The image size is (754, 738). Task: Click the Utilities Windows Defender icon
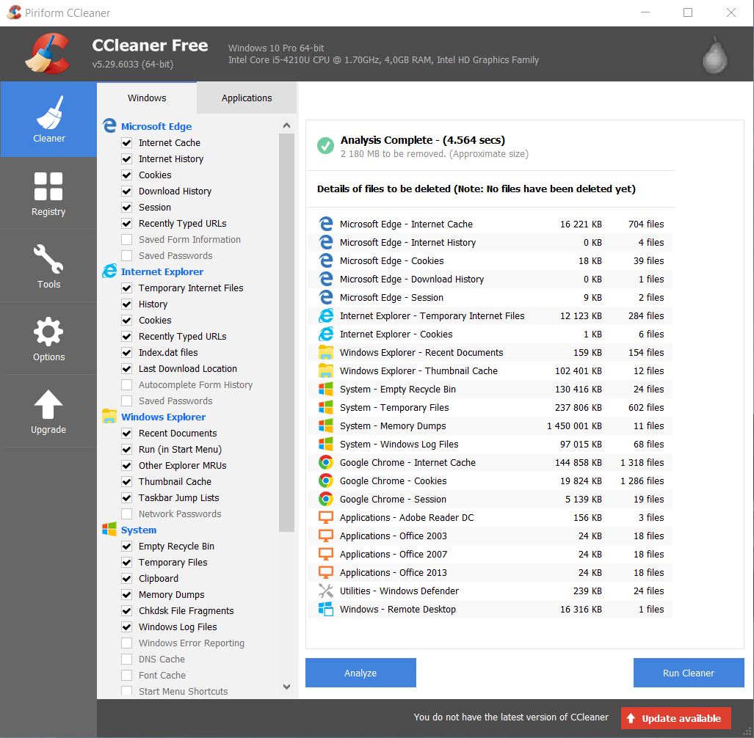pos(326,591)
